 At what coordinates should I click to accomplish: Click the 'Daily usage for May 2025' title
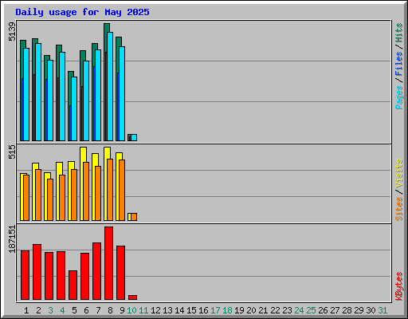(82, 12)
